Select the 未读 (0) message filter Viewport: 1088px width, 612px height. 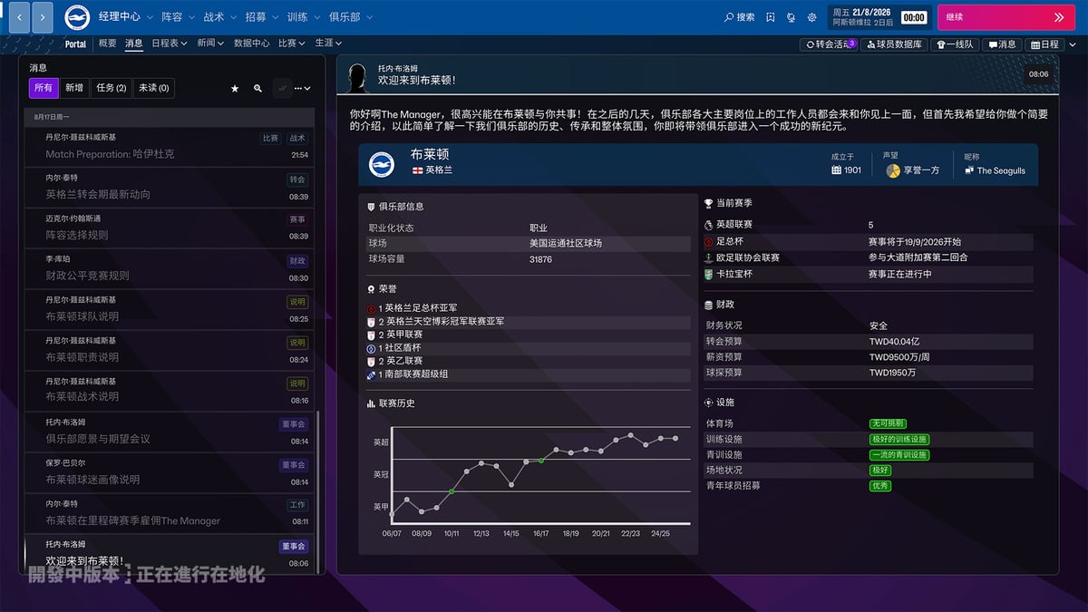153,88
